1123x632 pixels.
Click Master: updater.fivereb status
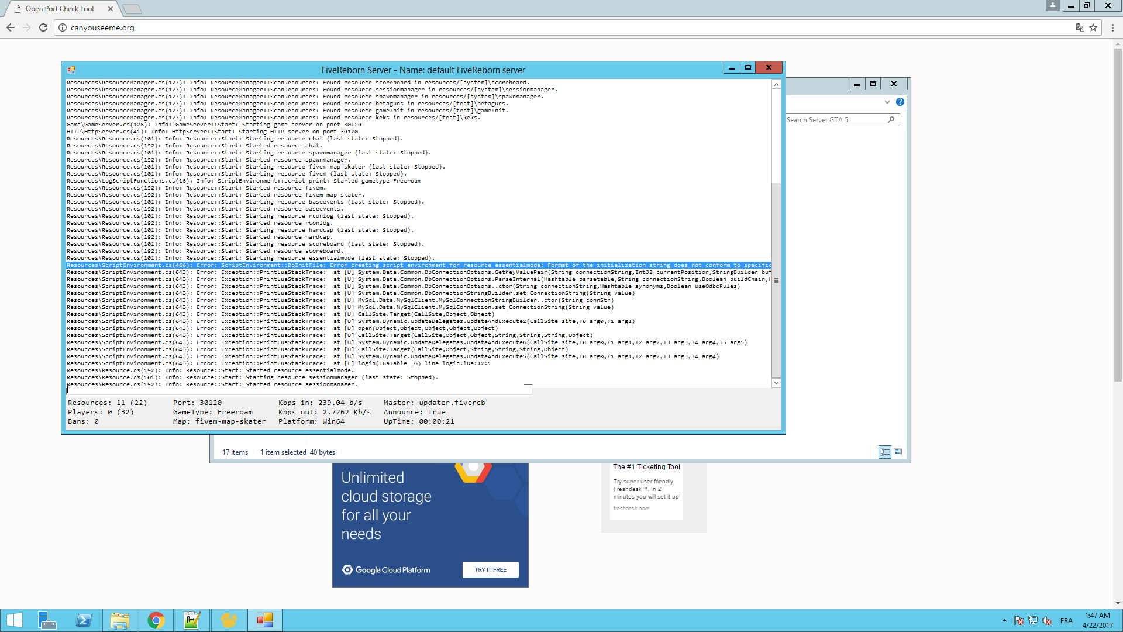[x=434, y=403]
